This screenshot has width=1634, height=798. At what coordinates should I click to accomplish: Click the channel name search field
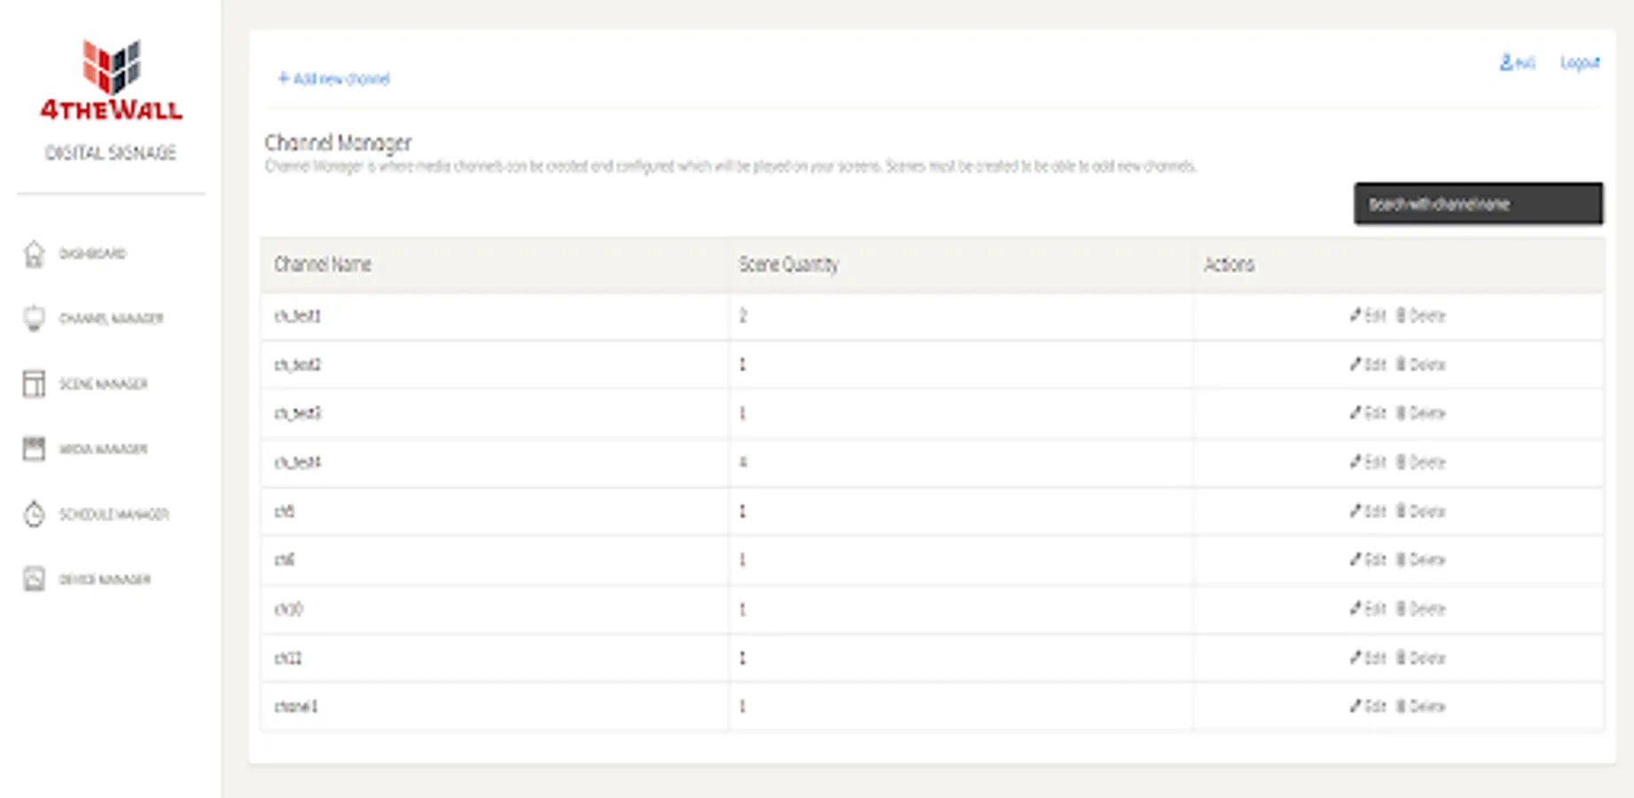tap(1478, 204)
